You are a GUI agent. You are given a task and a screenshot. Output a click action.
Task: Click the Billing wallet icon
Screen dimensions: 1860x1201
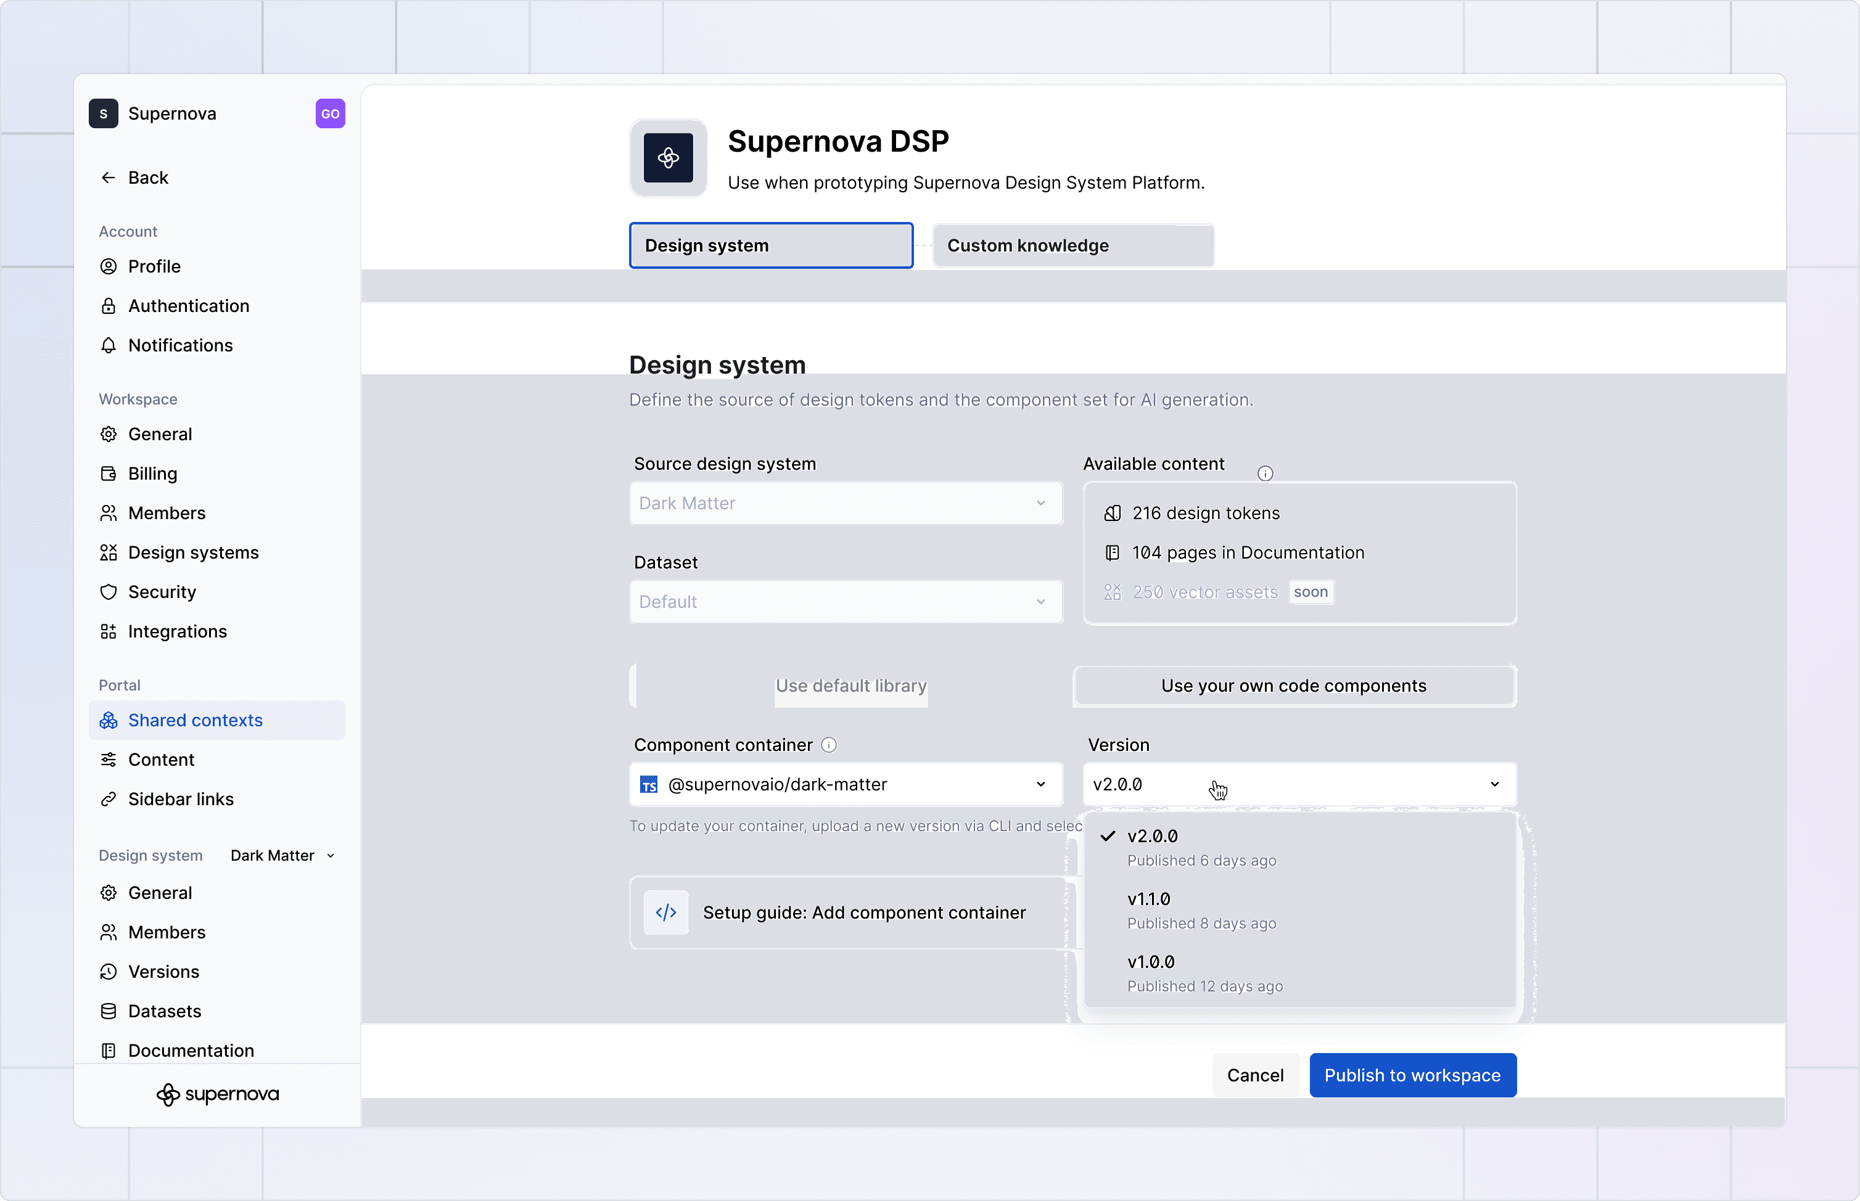point(109,473)
